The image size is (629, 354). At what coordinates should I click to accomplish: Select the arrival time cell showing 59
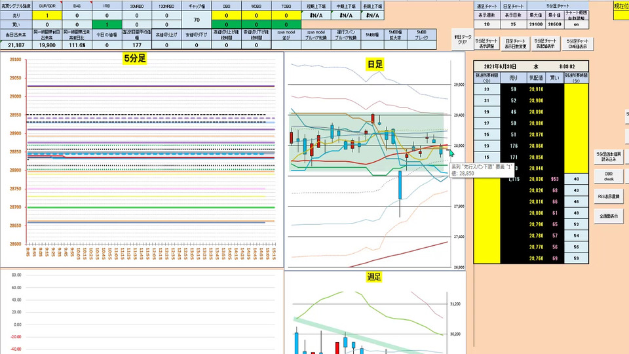coord(576,258)
